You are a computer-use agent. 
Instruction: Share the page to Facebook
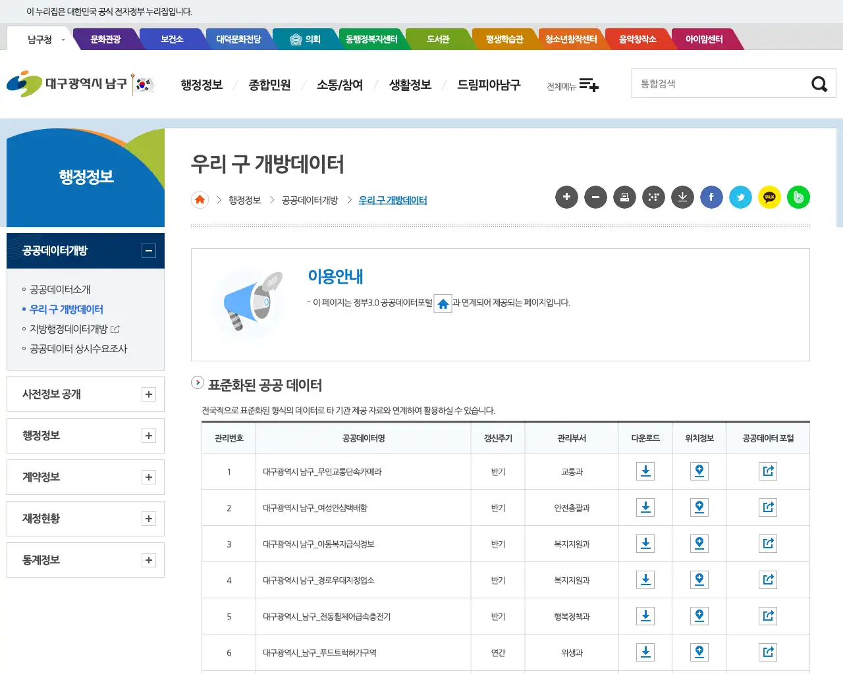711,197
